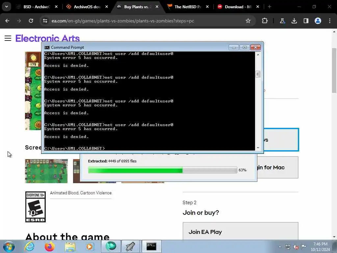Reload the EA page

31,21
